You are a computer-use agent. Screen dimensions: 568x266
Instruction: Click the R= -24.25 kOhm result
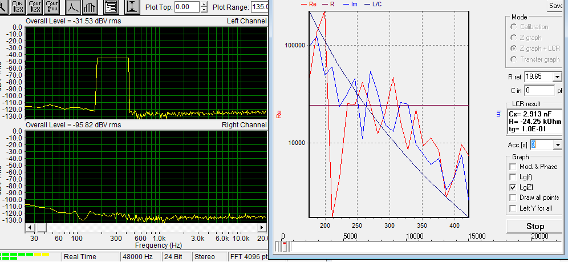pyautogui.click(x=535, y=121)
